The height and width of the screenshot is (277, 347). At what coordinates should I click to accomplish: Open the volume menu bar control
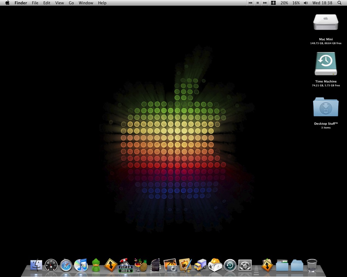(306, 3)
